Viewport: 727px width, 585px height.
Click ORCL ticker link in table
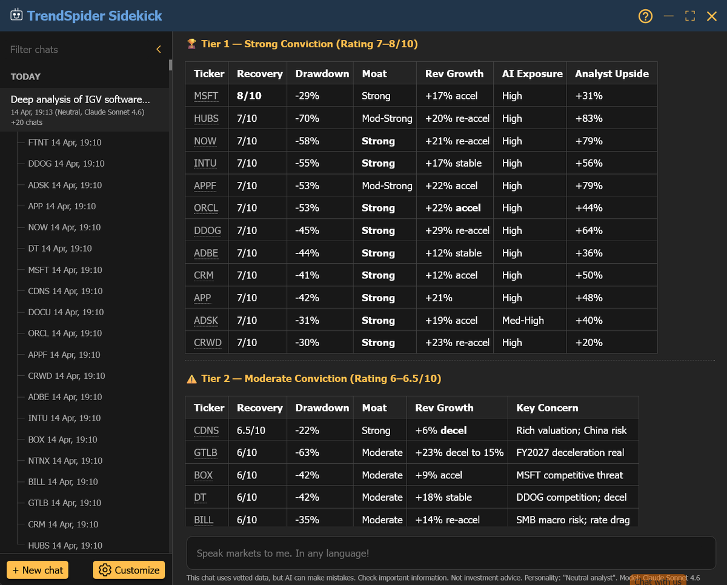pos(206,208)
